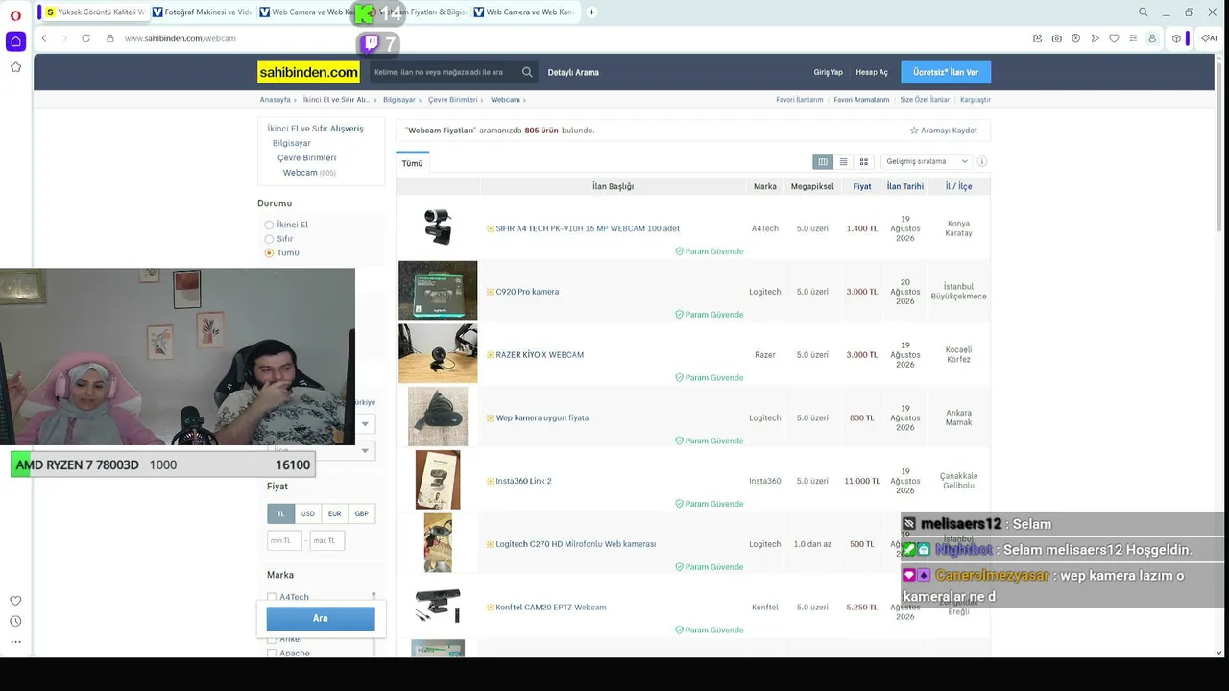1229x691 pixels.
Task: Open the profile account icon in toolbar
Action: (1152, 38)
